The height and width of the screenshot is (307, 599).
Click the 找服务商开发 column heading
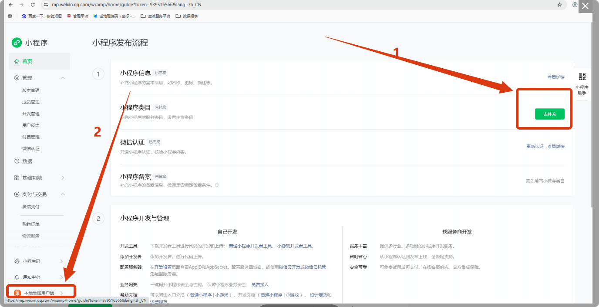click(x=457, y=232)
